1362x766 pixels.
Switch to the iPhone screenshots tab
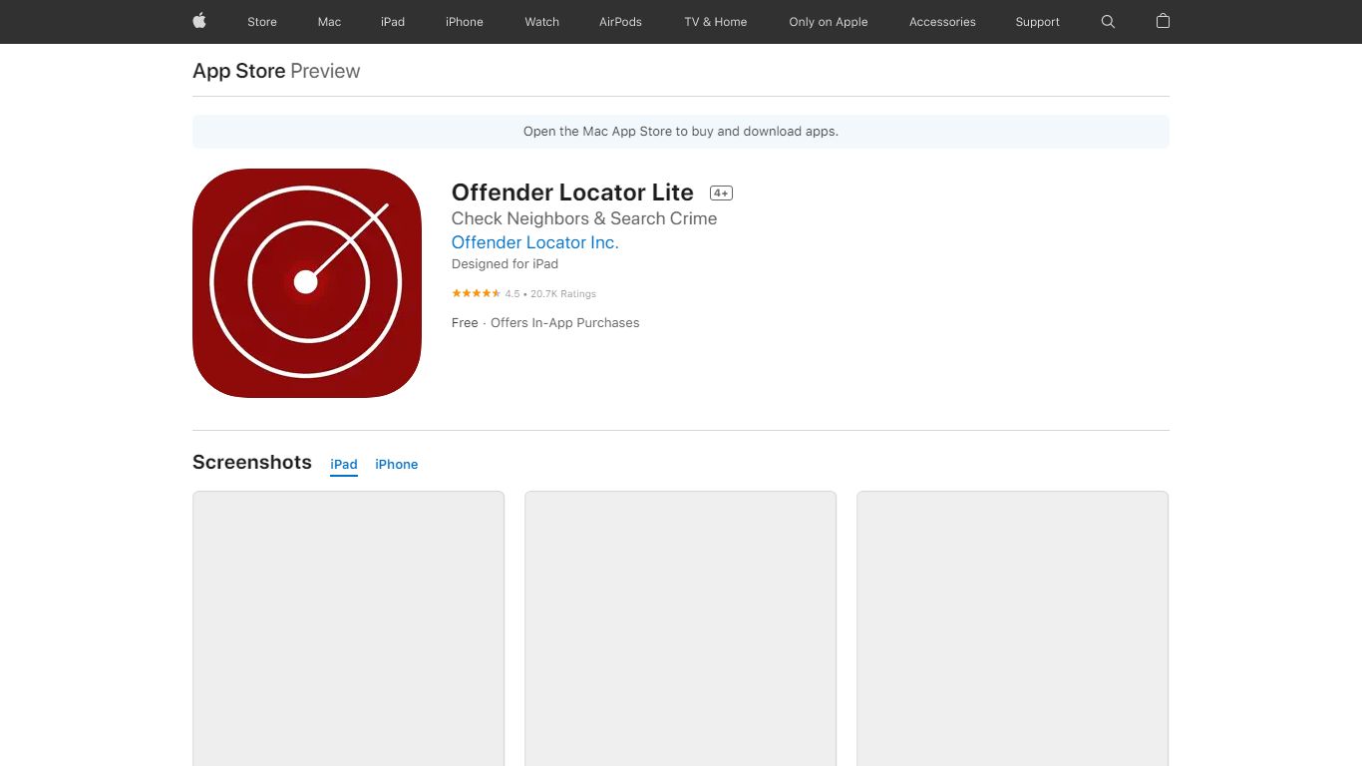pos(397,465)
